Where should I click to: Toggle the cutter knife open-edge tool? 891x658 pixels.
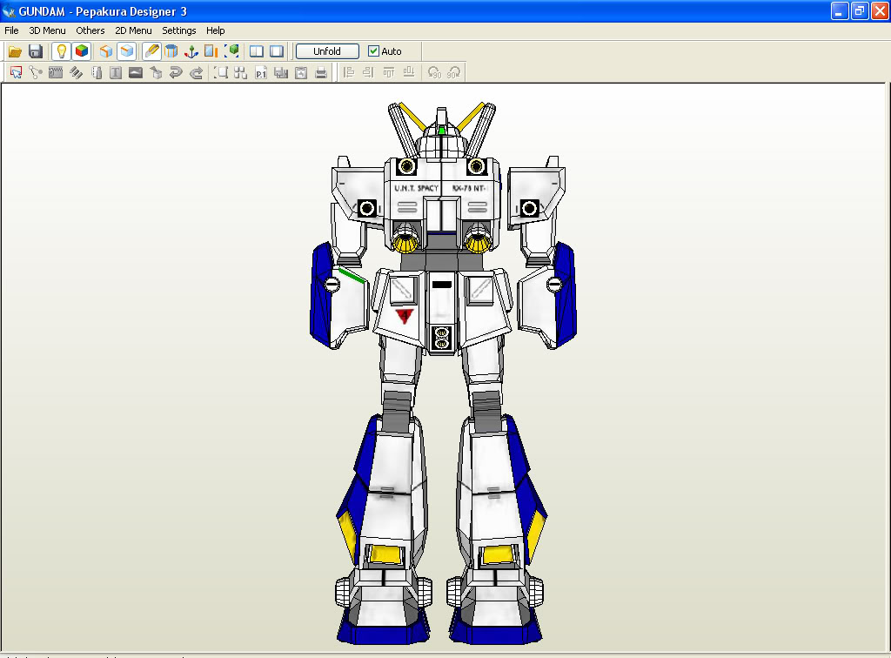[151, 51]
